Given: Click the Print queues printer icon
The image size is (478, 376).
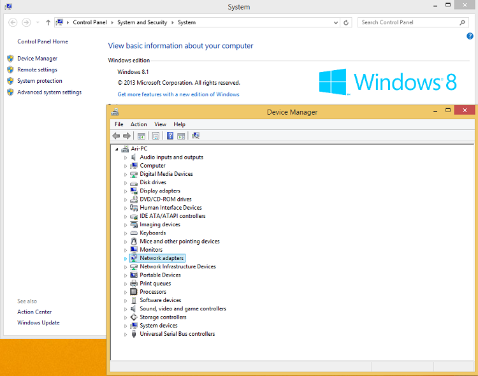Looking at the screenshot, I should (134, 284).
